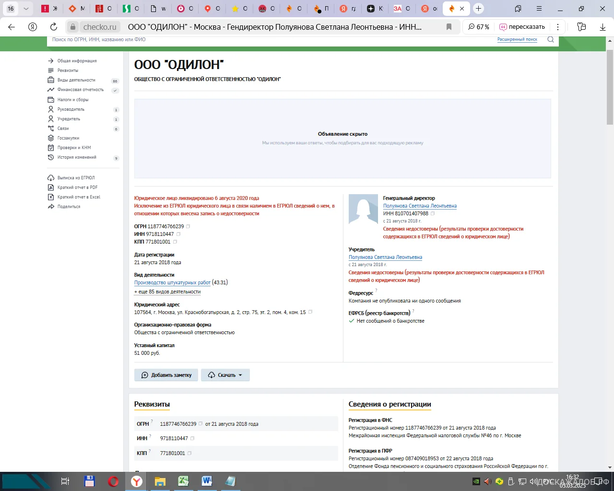Bookmark this page with the bookmark icon
Viewport: 614px width, 491px height.
pos(449,27)
